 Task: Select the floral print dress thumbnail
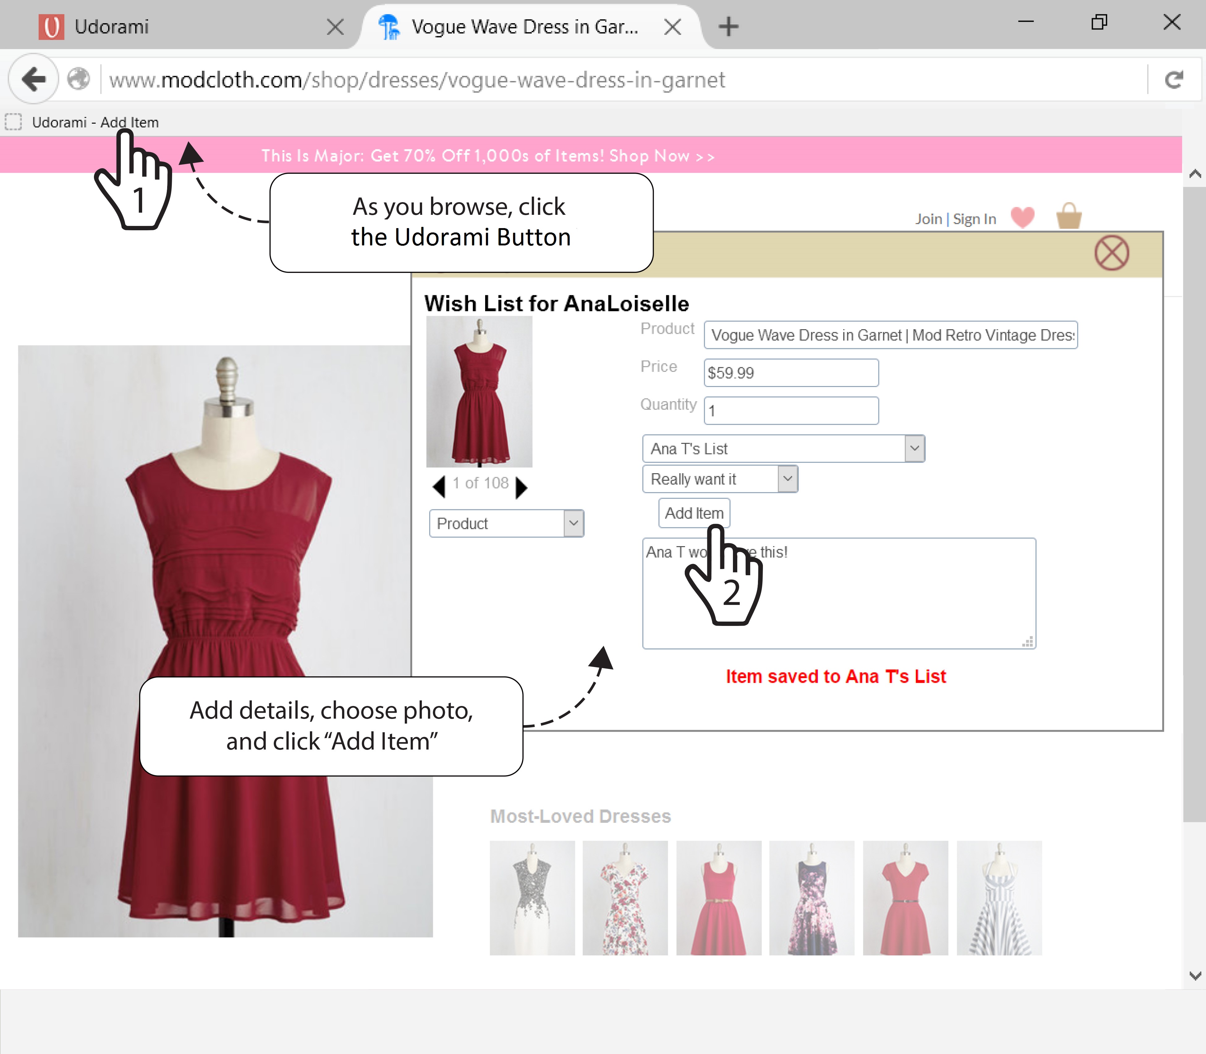[x=625, y=898]
